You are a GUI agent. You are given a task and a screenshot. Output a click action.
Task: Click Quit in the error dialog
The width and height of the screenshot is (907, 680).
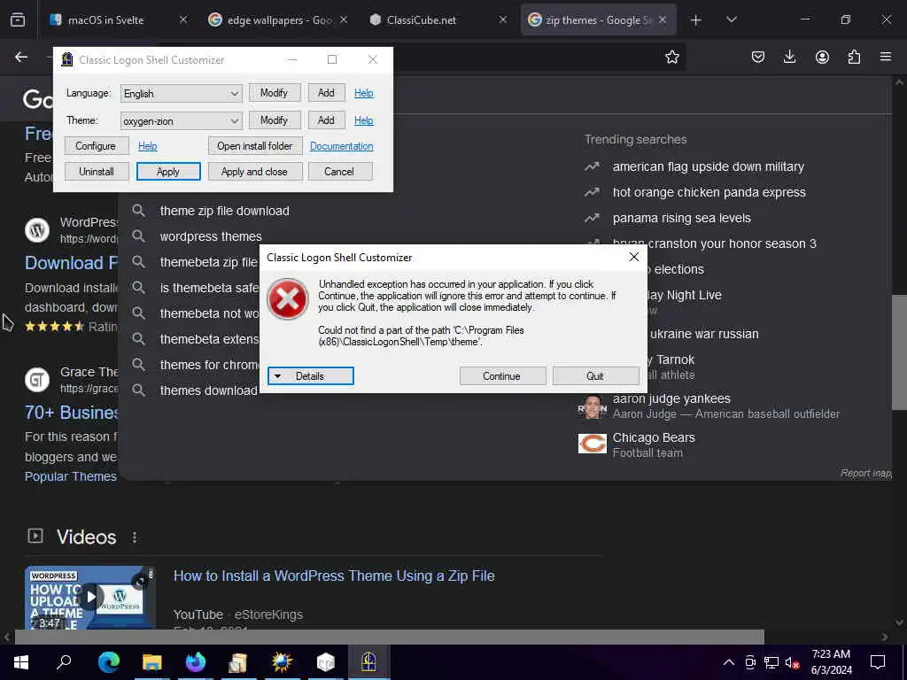coord(595,375)
